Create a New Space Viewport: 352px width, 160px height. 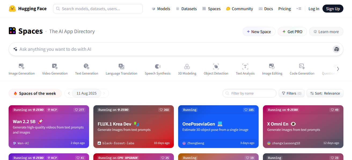click(259, 32)
